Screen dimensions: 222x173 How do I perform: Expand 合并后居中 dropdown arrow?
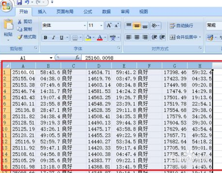click(200, 37)
